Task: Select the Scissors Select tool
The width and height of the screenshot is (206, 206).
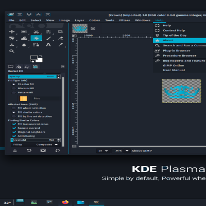Action: tap(36, 31)
